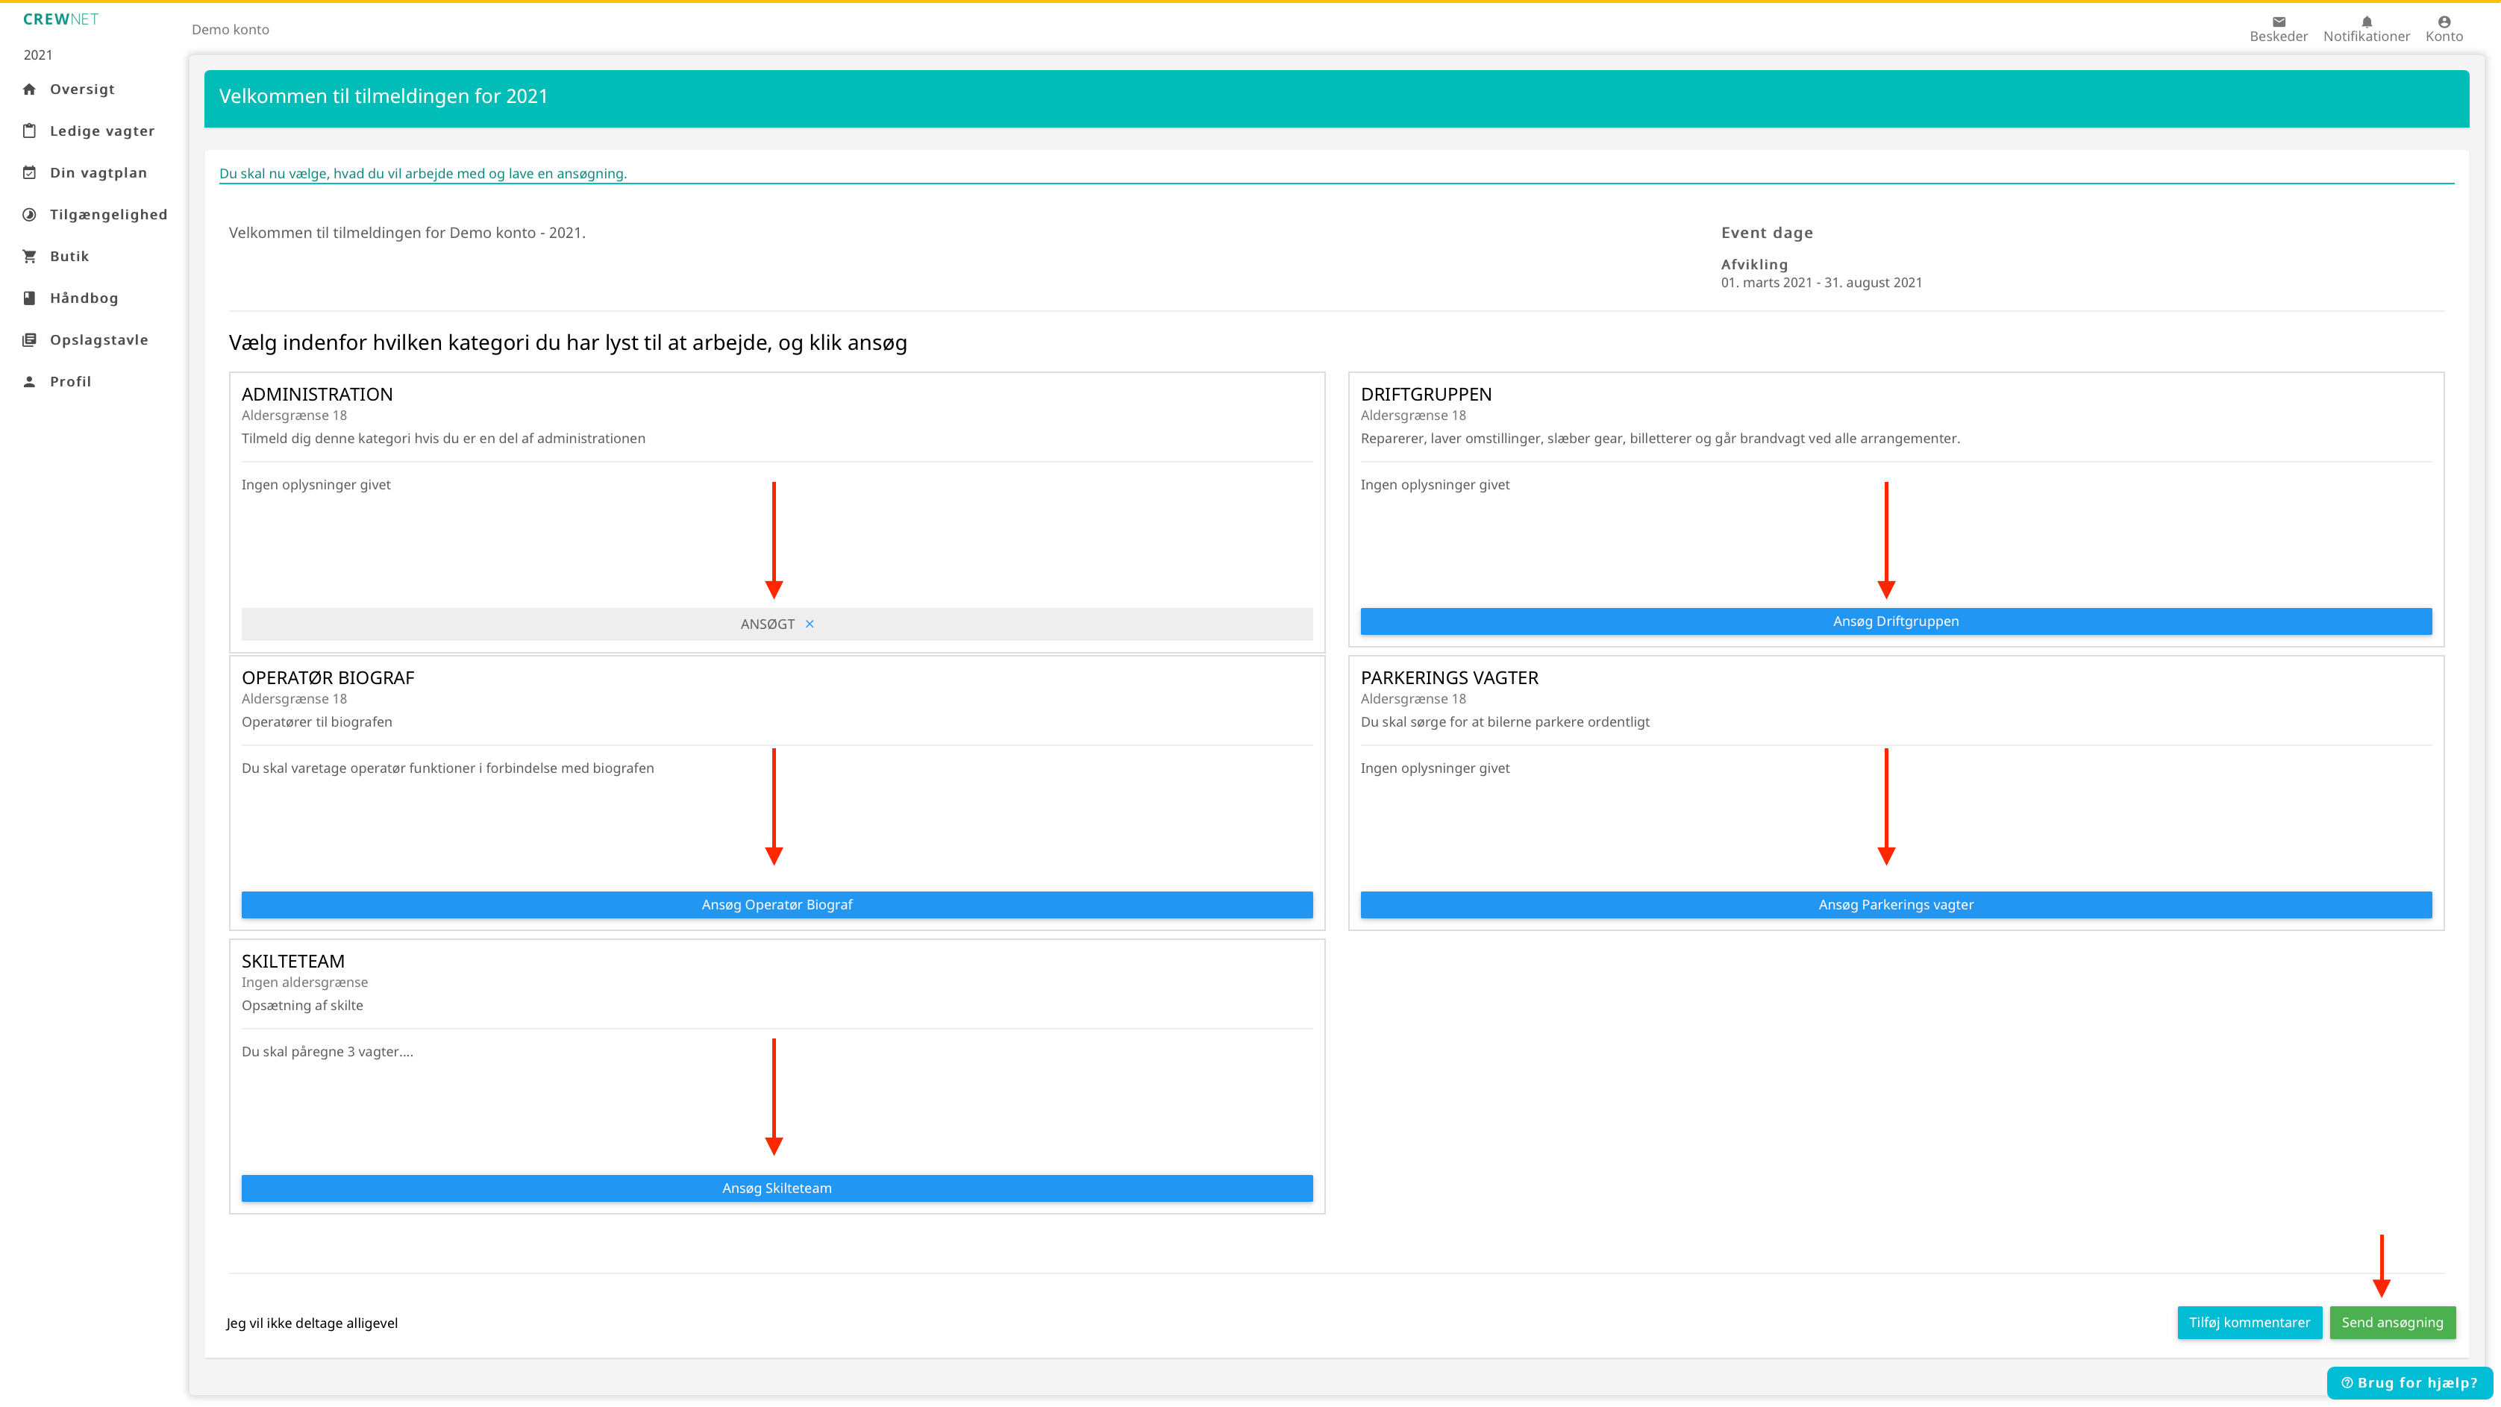This screenshot has height=1407, width=2501.
Task: Select Tilgængelighed in sidebar
Action: [x=109, y=215]
